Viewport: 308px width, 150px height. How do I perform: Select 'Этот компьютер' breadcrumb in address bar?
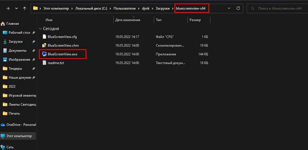pyautogui.click(x=56, y=8)
